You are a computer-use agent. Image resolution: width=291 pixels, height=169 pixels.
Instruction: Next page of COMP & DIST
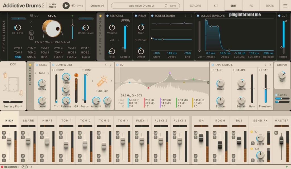[111, 65]
